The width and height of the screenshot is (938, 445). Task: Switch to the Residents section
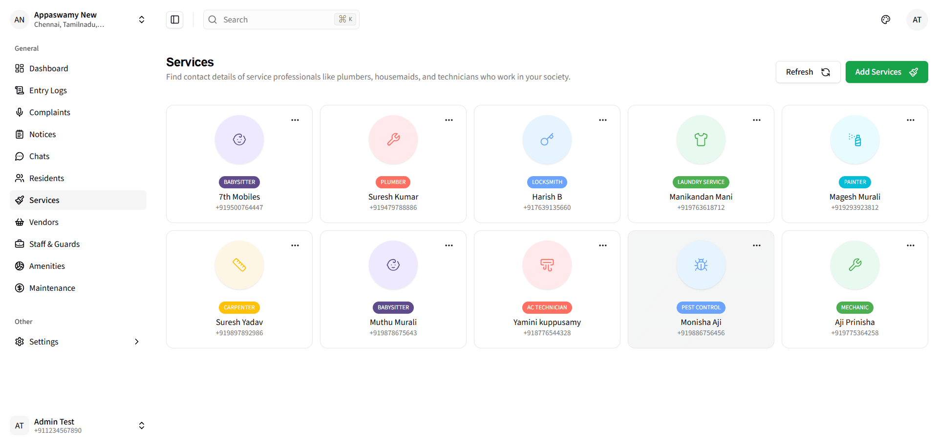[x=46, y=178]
